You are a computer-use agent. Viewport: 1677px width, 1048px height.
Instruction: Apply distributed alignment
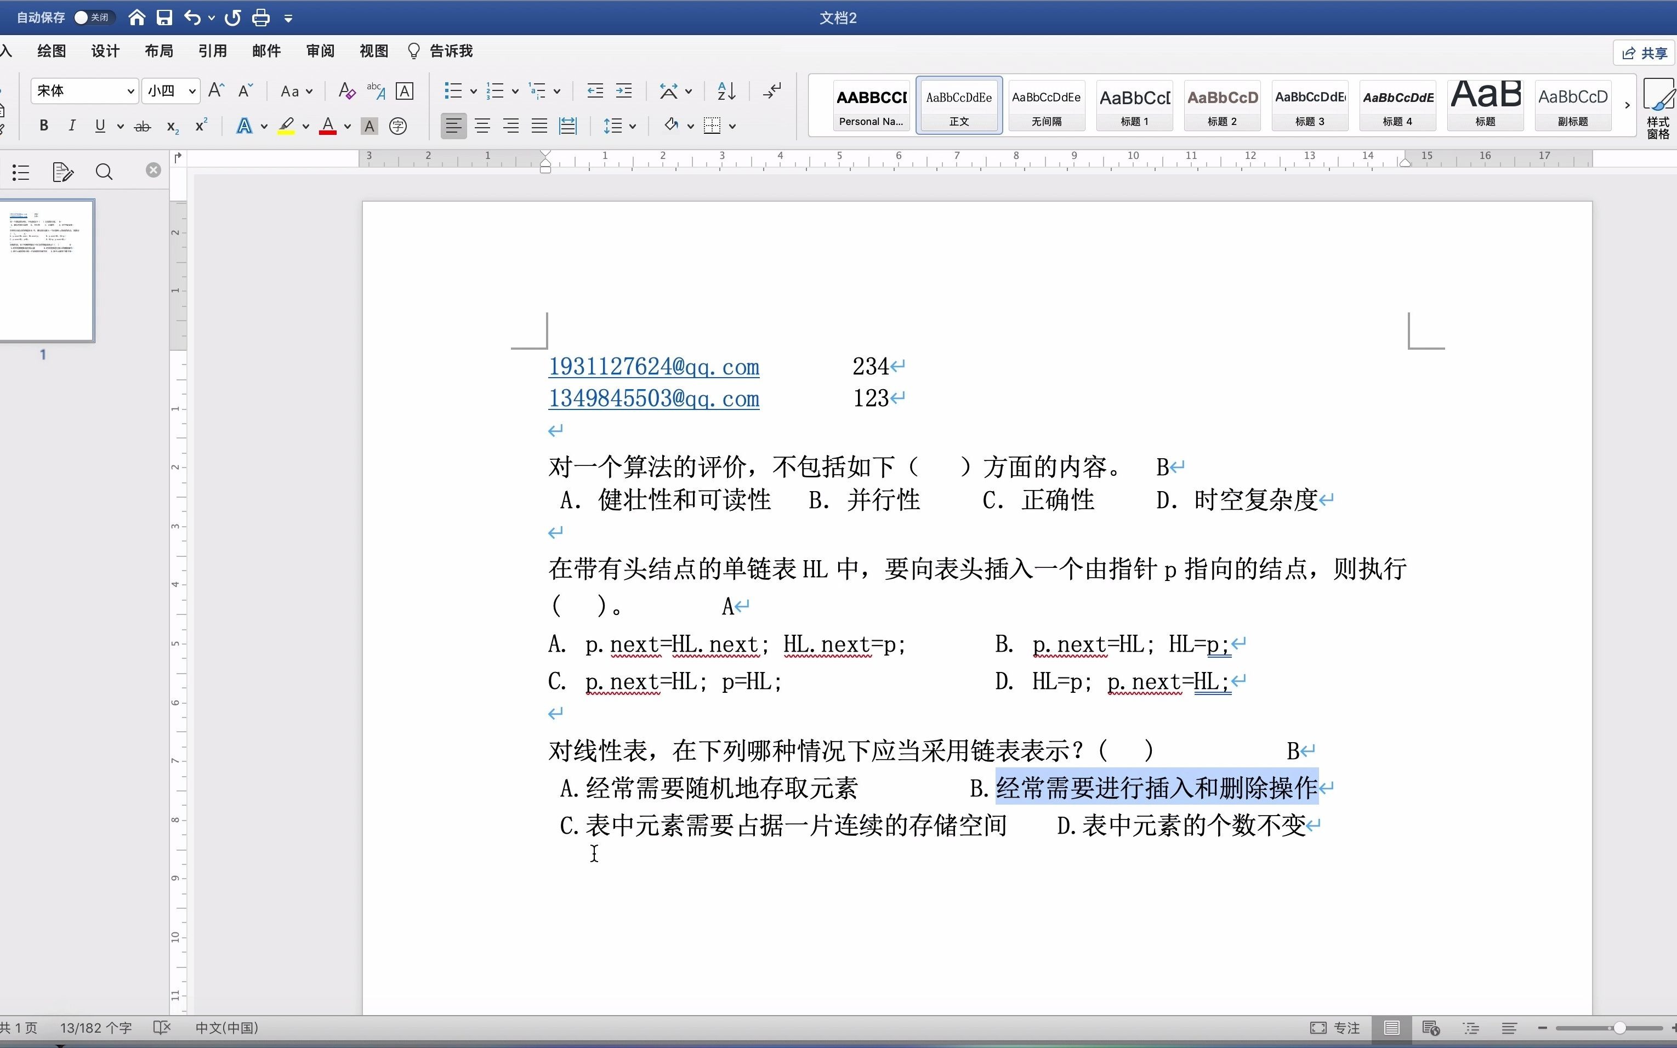(568, 126)
